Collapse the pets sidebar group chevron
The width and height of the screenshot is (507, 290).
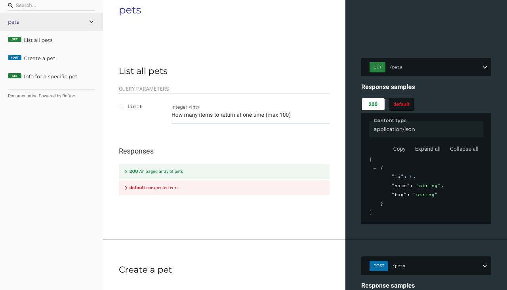pyautogui.click(x=91, y=22)
